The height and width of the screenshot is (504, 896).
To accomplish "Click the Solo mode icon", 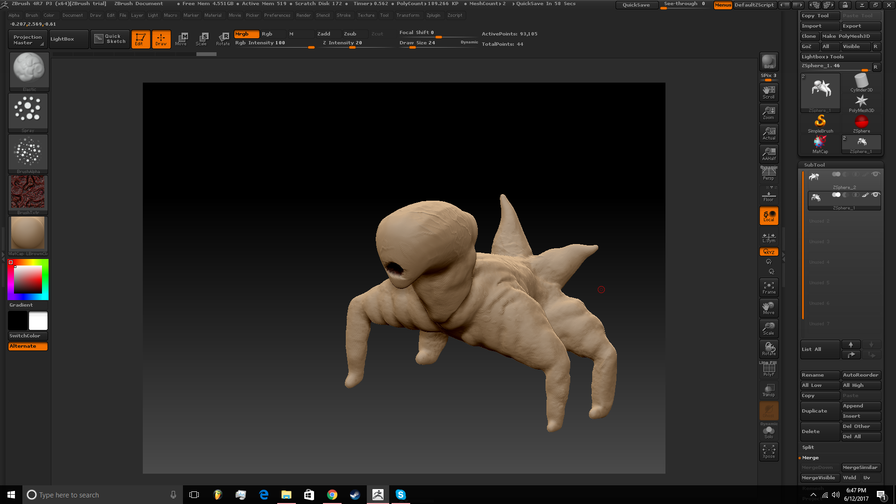I will click(769, 432).
